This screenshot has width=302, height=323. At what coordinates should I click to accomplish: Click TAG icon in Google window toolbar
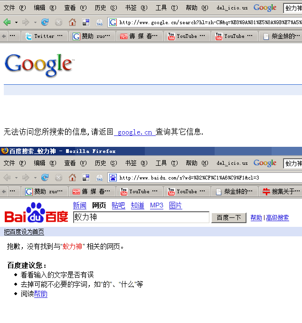99,22
